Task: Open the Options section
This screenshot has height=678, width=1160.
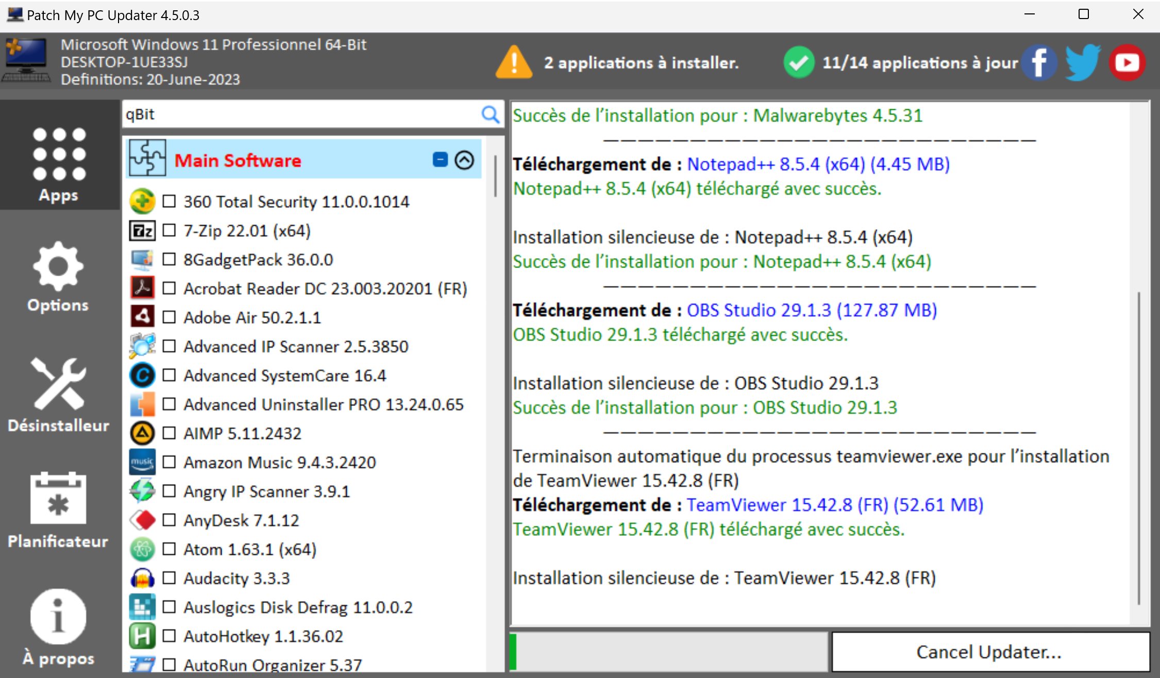Action: pos(58,277)
